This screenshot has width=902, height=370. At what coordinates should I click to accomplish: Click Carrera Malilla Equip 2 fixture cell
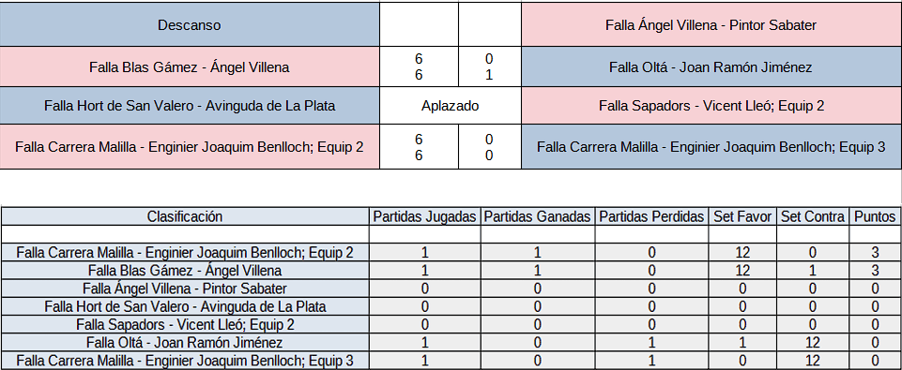(x=190, y=147)
